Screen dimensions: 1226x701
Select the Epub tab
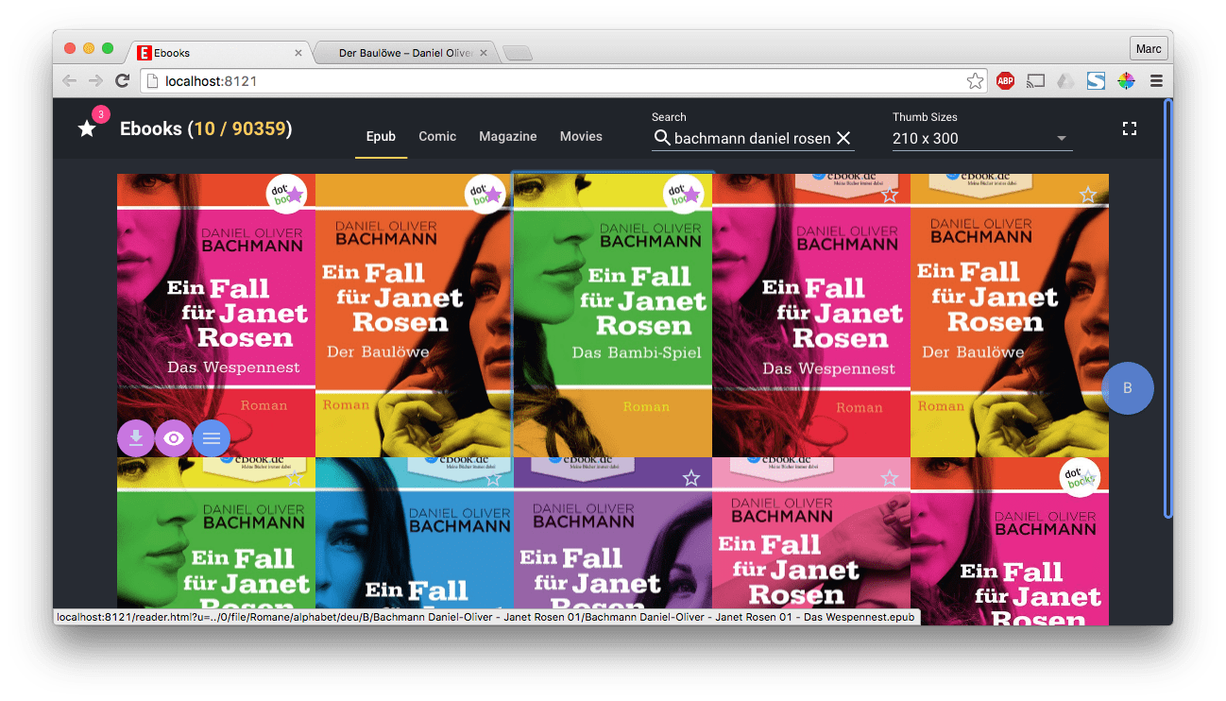point(381,137)
